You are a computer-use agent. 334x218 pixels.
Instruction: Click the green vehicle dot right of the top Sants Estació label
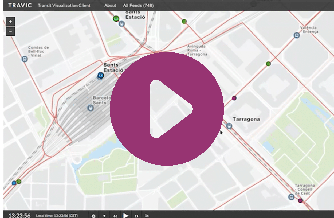184,21
